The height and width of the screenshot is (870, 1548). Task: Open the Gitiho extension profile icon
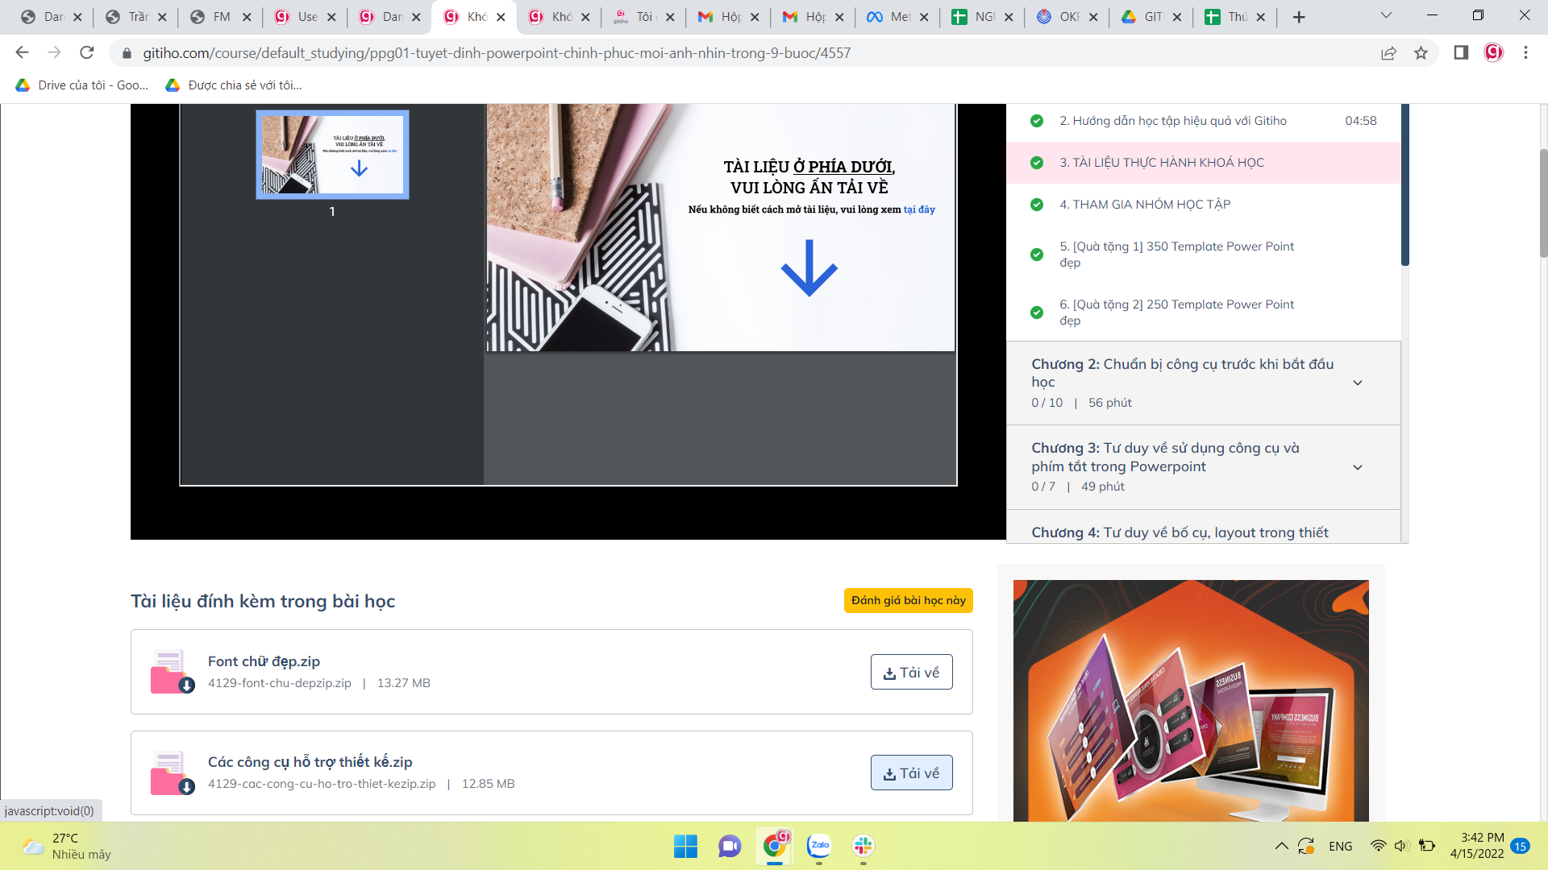(1494, 52)
